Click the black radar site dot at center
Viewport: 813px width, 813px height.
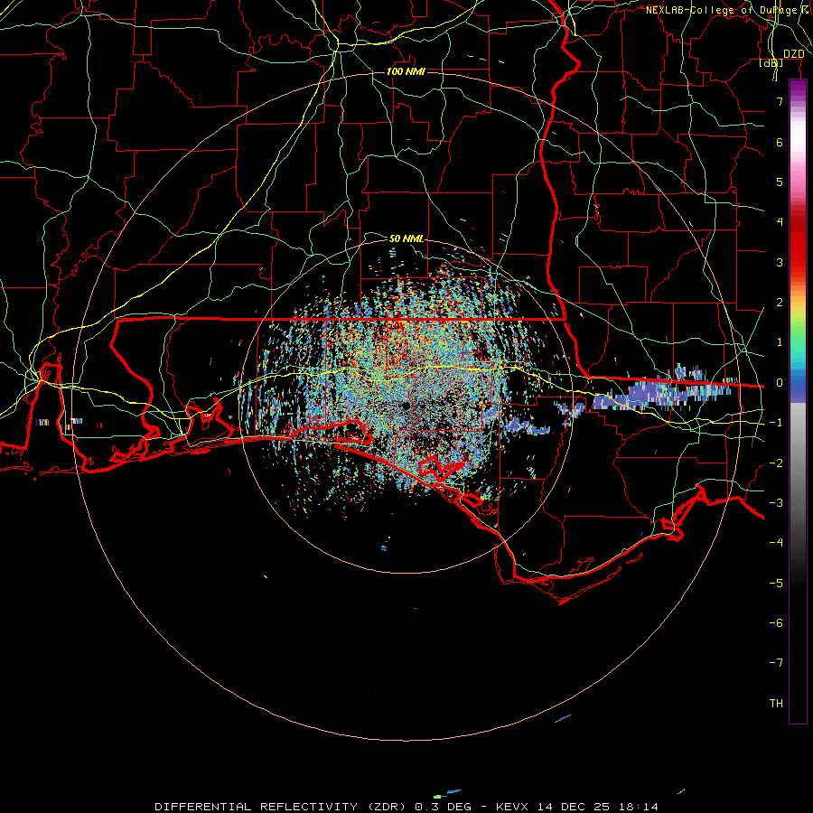(406, 405)
